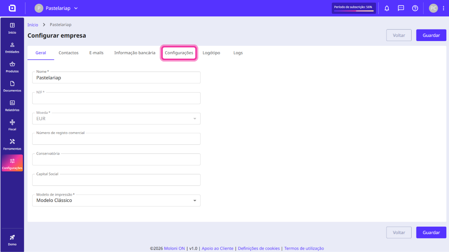Focus the NIF input field

point(116,98)
